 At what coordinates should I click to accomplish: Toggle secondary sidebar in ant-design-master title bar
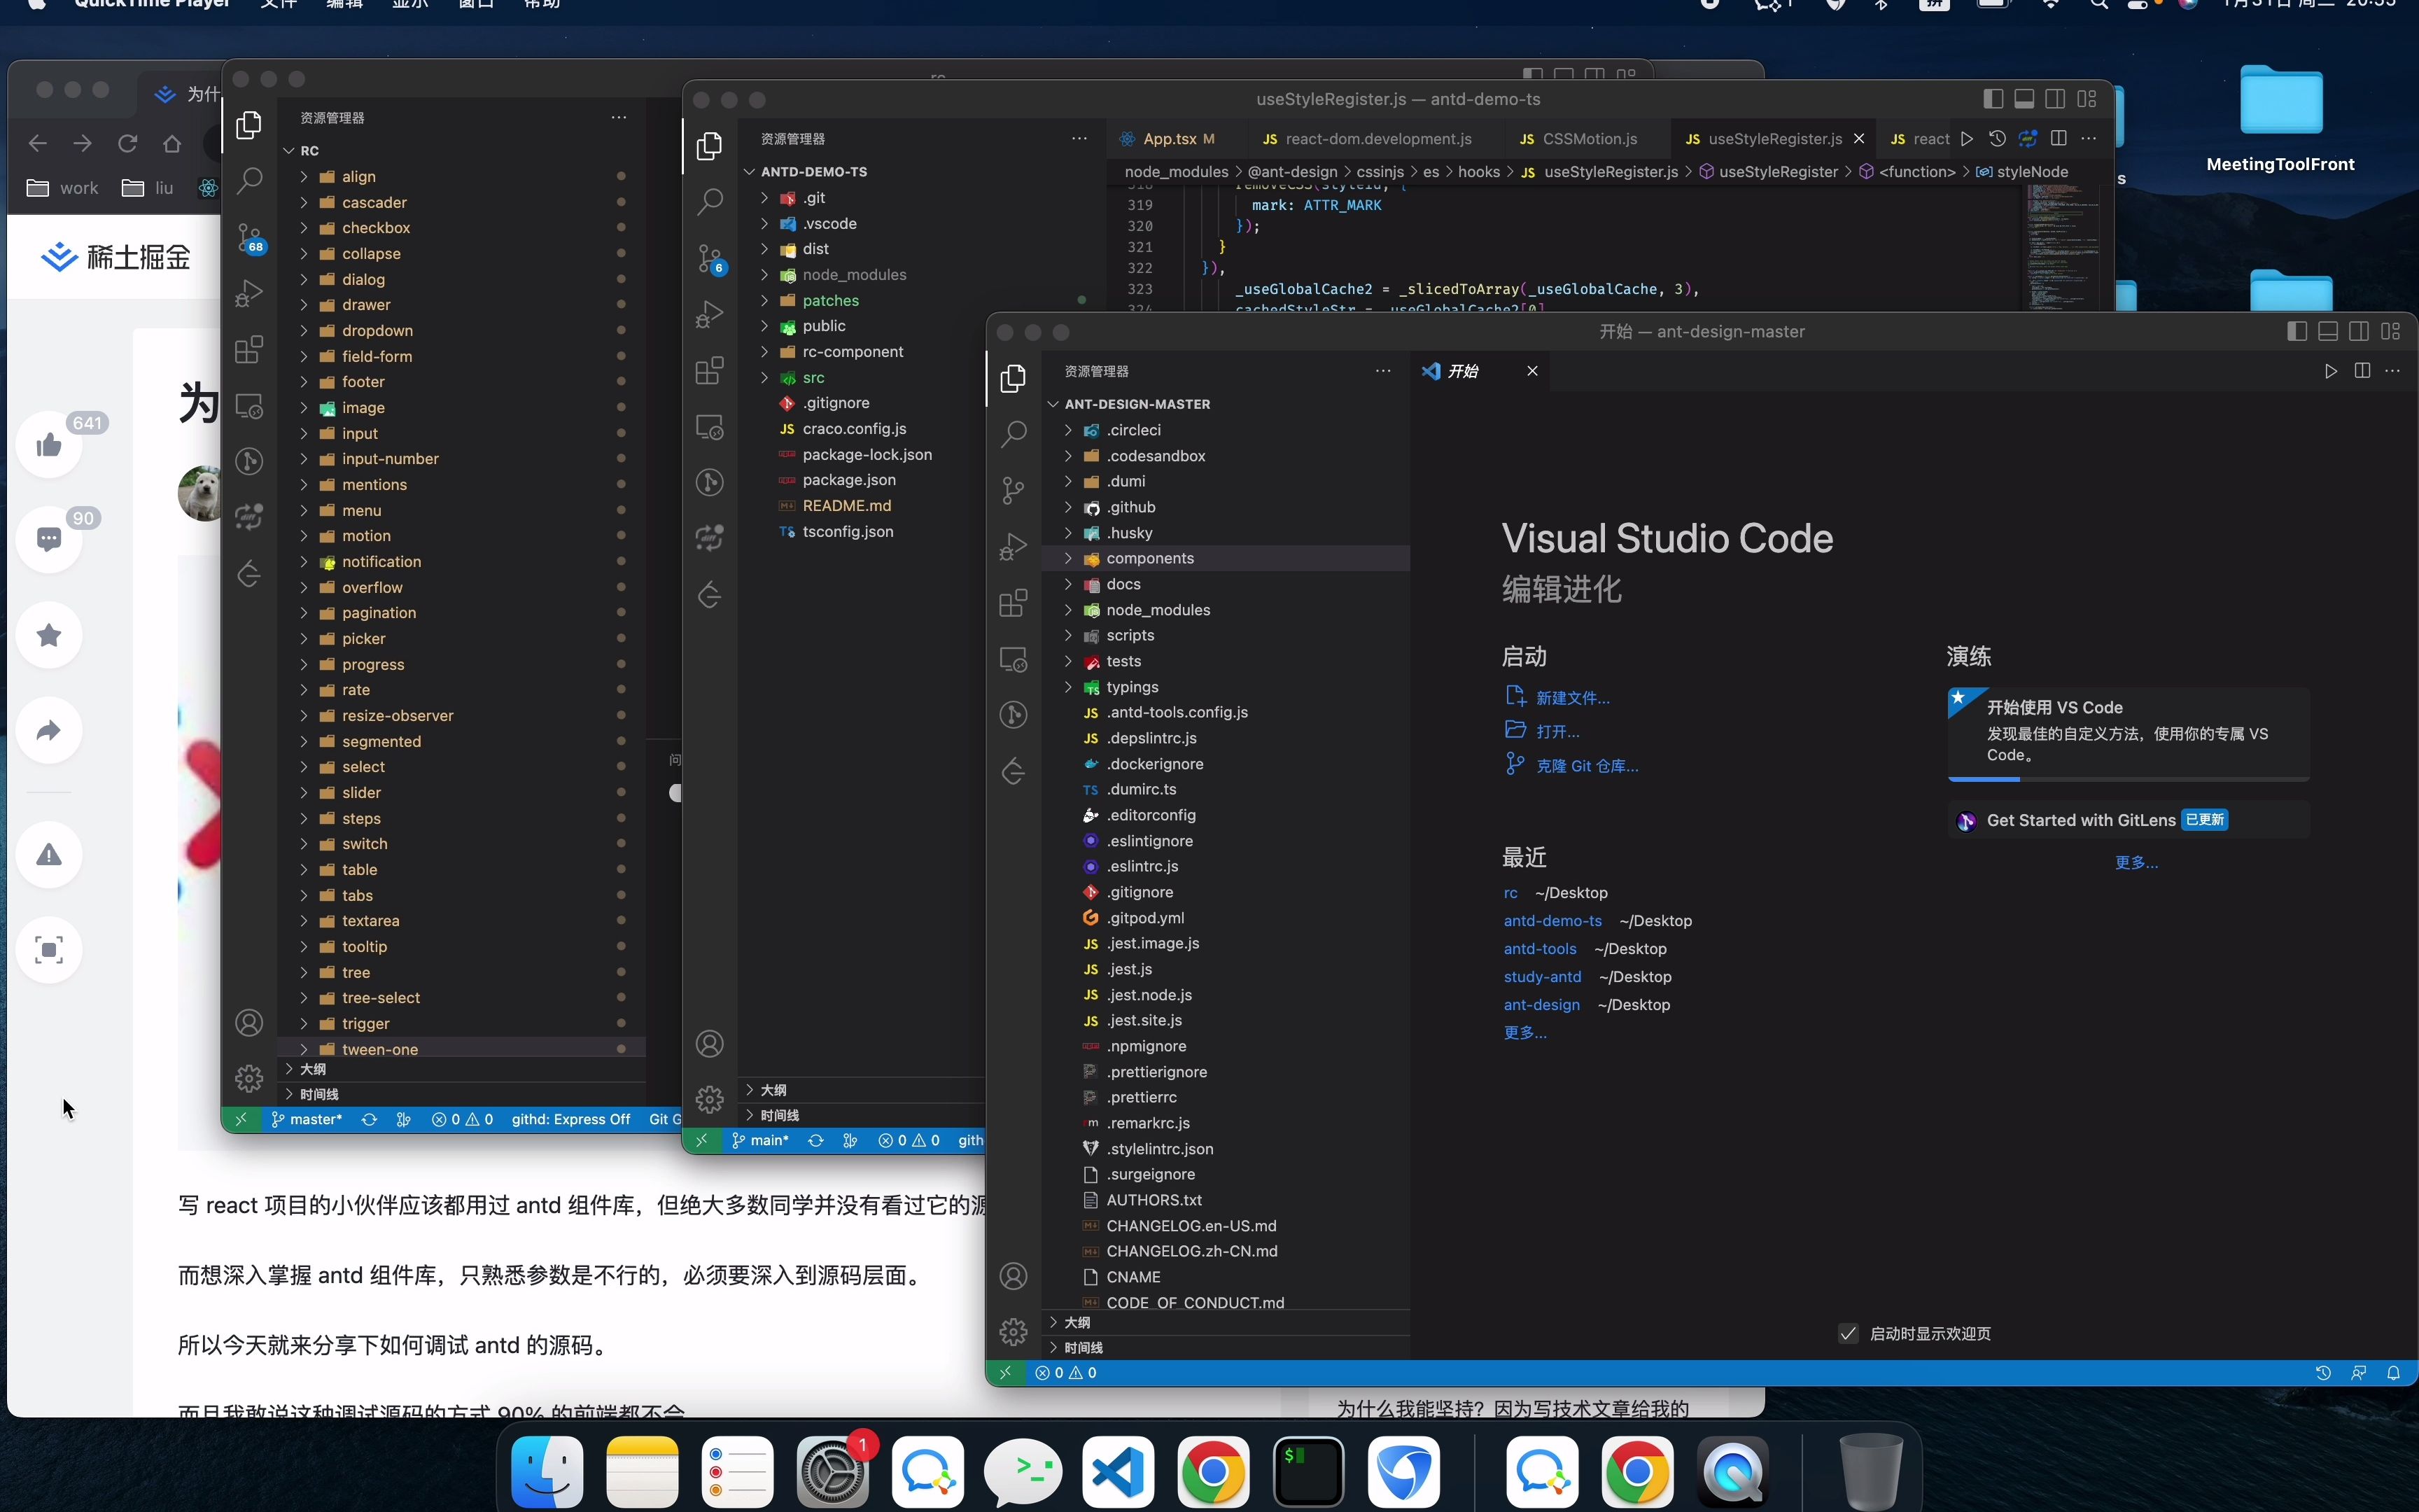pyautogui.click(x=2359, y=331)
